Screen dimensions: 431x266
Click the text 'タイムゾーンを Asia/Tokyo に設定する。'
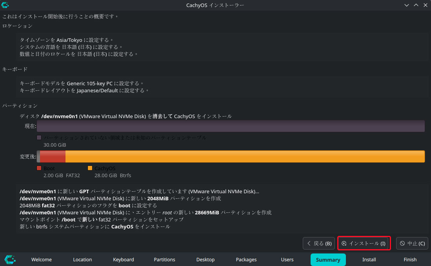(x=67, y=40)
